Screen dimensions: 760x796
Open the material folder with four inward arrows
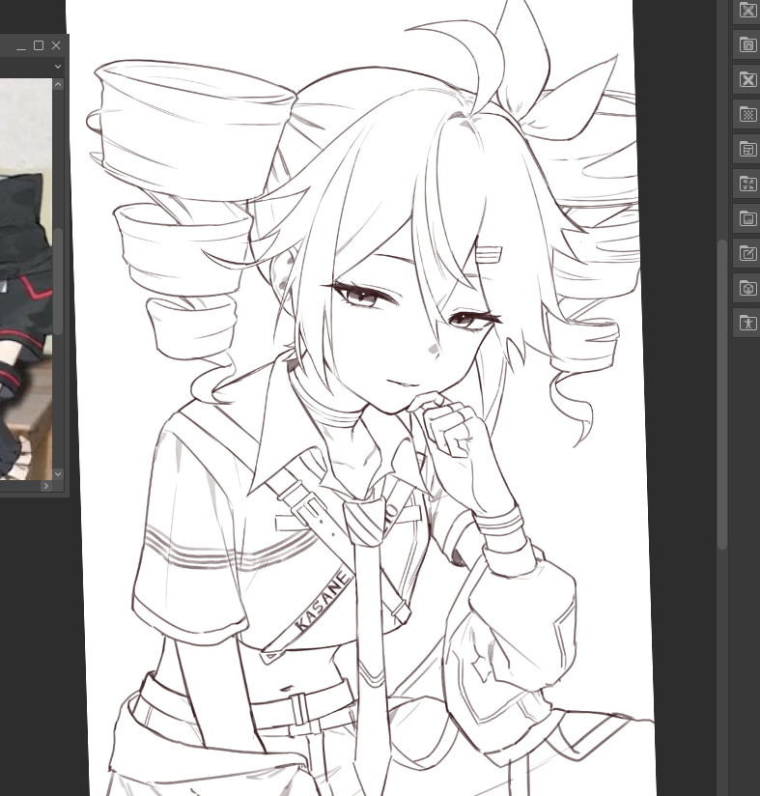[x=747, y=184]
